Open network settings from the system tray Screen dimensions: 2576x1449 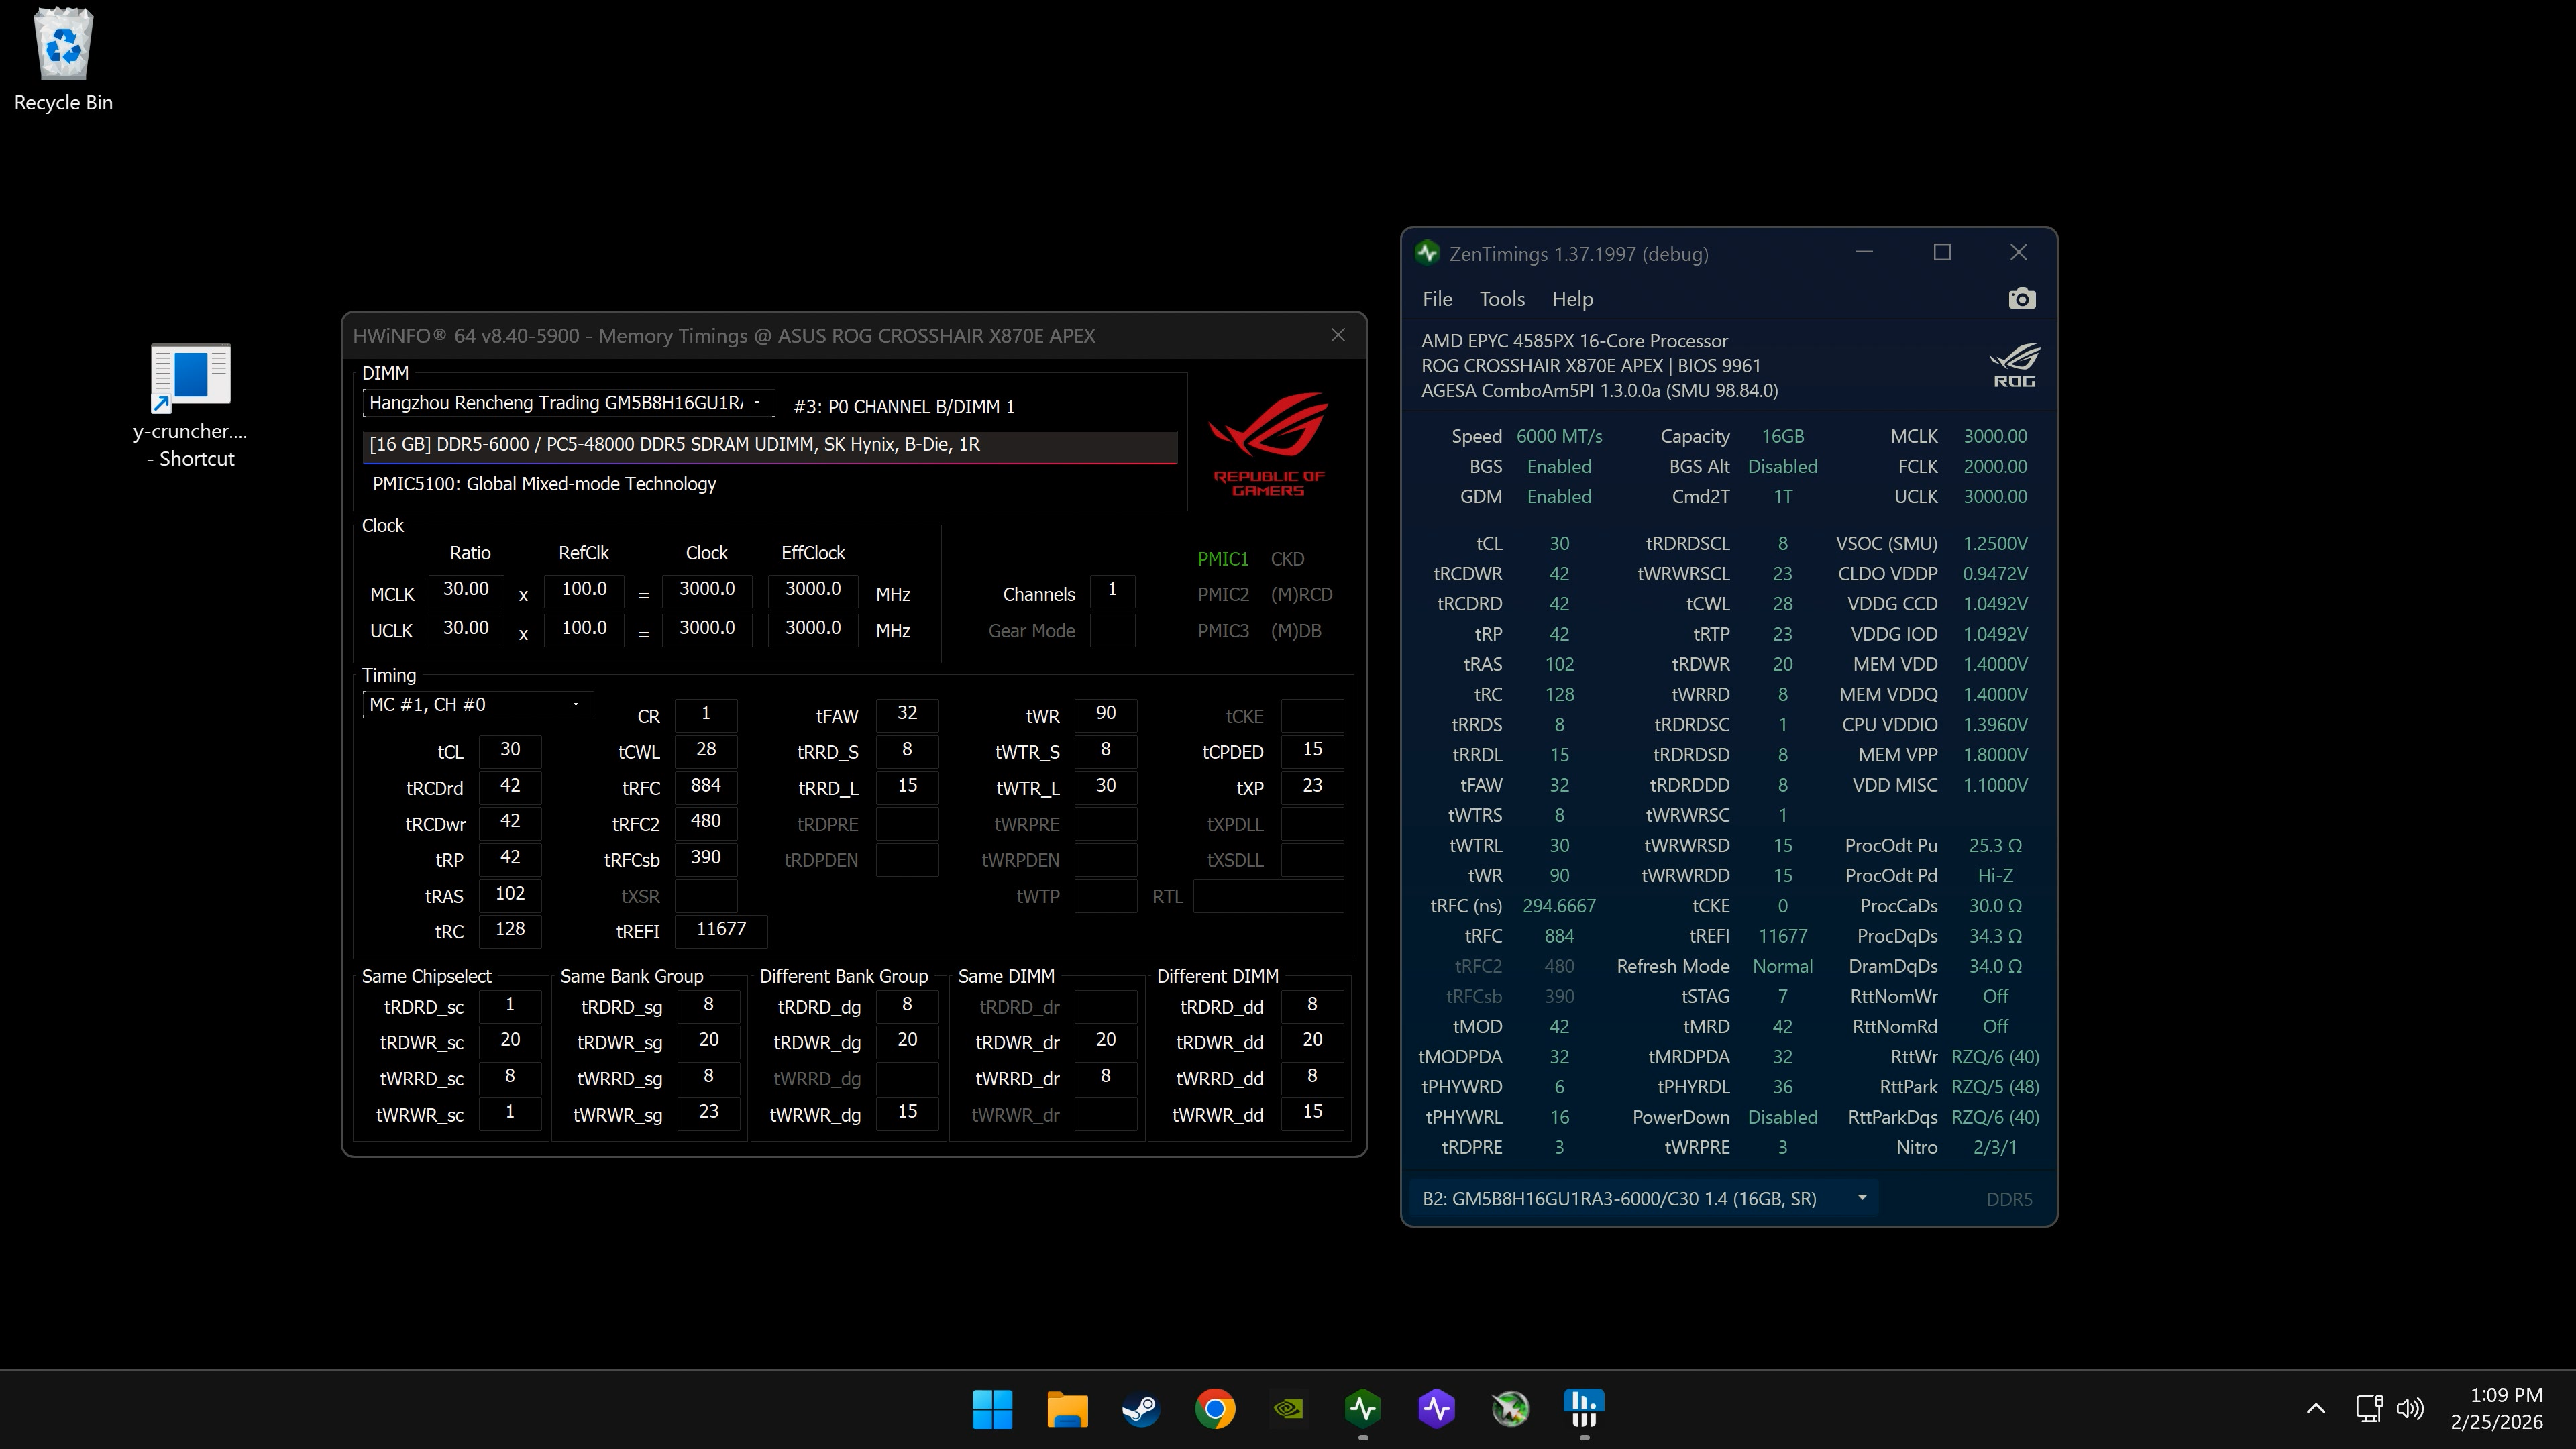click(x=2368, y=1409)
